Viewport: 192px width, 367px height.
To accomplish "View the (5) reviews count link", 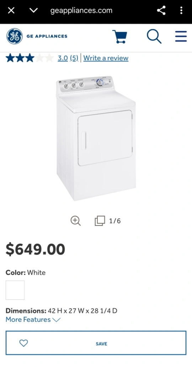I will point(74,58).
